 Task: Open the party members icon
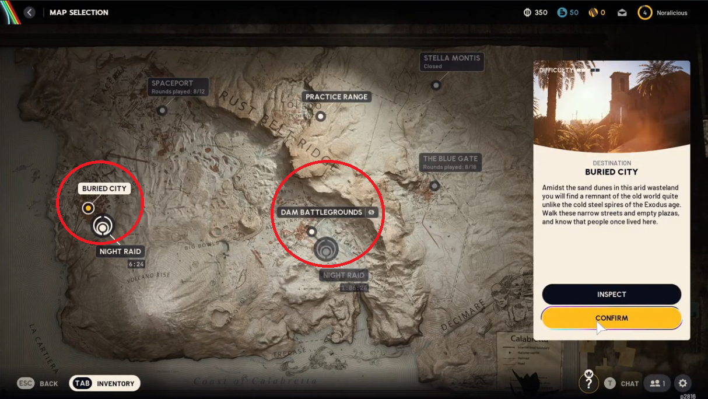coord(657,383)
